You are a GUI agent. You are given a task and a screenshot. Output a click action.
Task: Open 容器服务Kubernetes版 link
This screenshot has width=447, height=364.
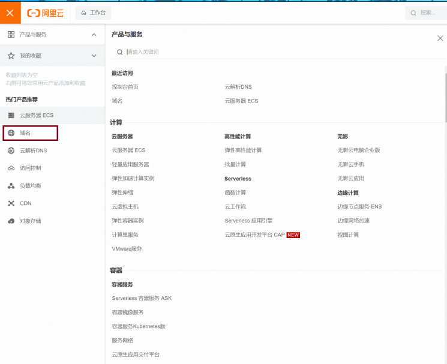click(x=139, y=326)
